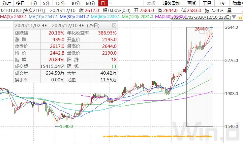243x144 pixels.
Task: Click the 天量 value 40.42万
Action: coord(108,73)
